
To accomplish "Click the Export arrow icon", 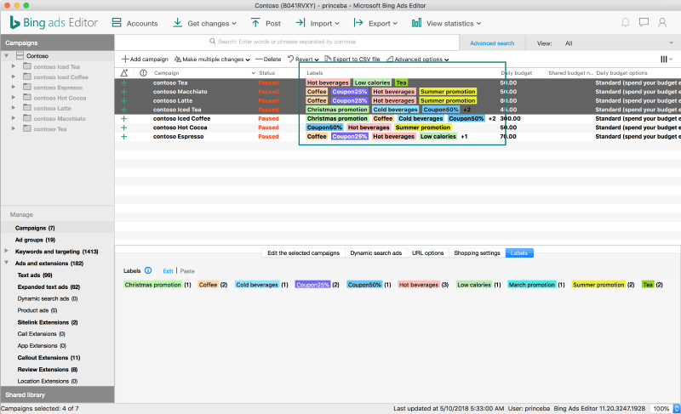I will tap(358, 23).
